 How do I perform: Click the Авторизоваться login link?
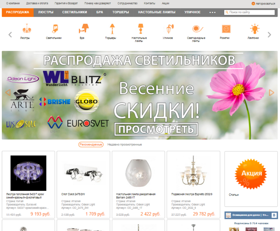pyautogui.click(x=265, y=3)
